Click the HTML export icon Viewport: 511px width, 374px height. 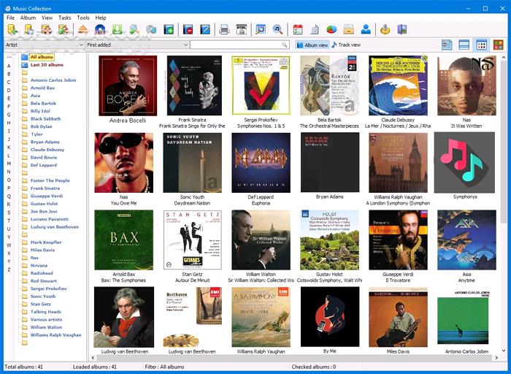pyautogui.click(x=242, y=29)
